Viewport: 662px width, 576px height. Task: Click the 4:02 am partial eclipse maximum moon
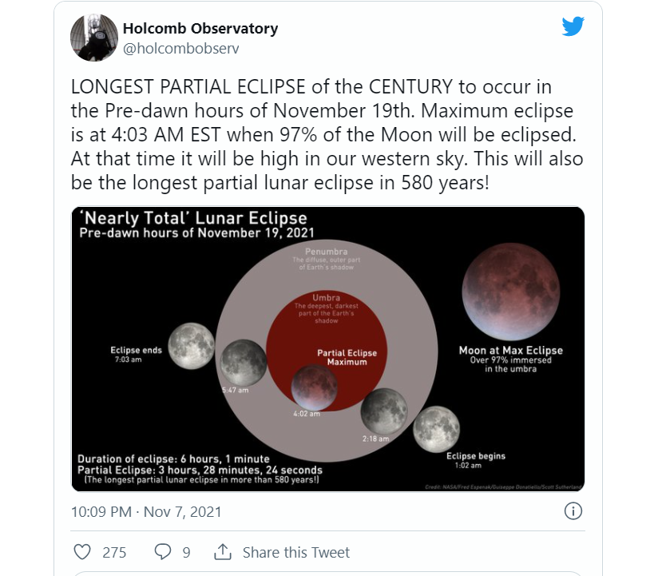coord(314,387)
